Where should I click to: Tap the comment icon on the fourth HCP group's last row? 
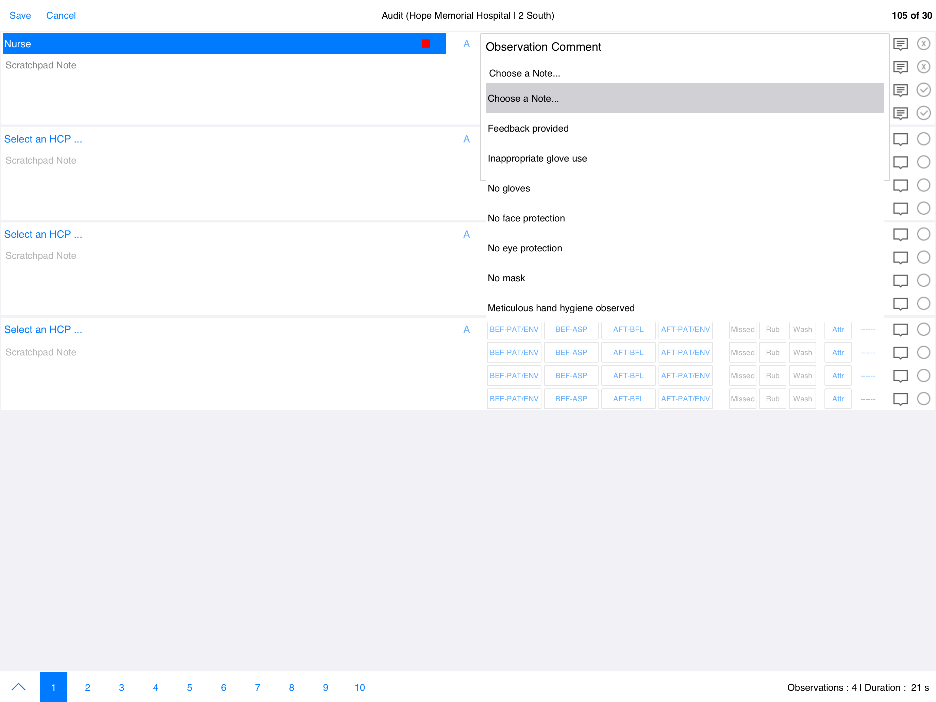click(x=900, y=399)
